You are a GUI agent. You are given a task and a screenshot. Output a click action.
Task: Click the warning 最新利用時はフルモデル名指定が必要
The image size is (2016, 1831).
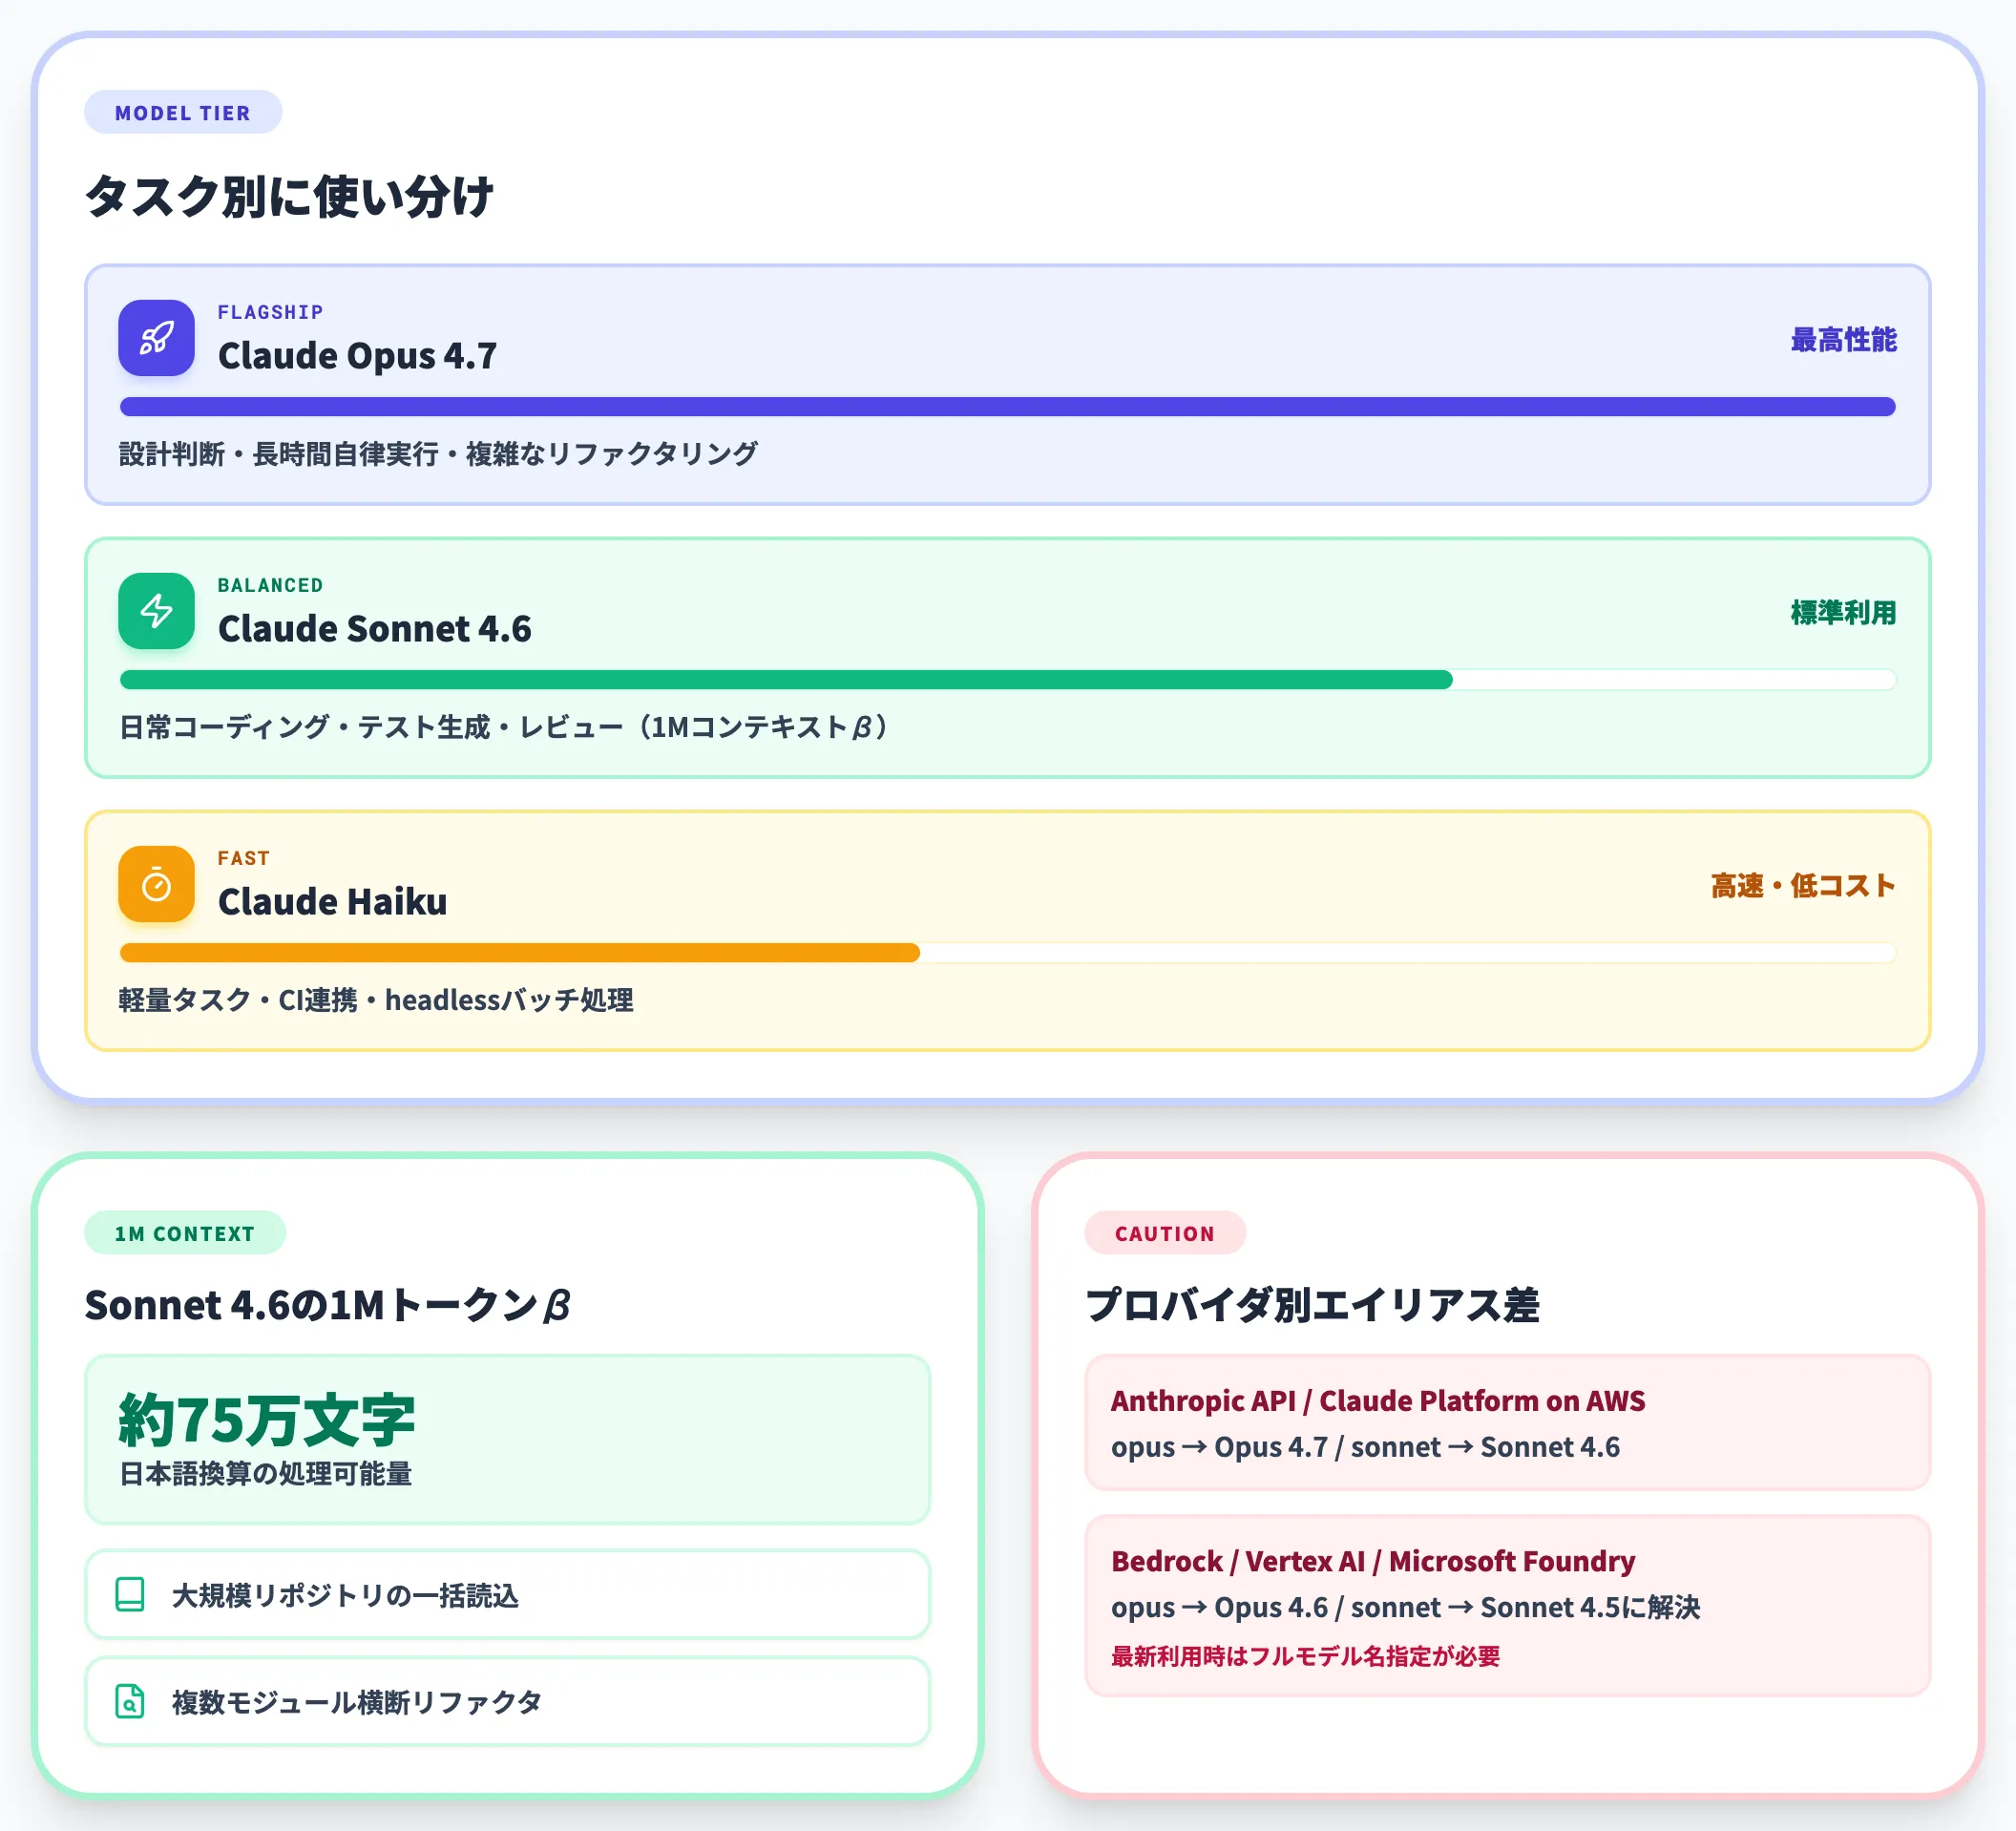[x=1305, y=1656]
